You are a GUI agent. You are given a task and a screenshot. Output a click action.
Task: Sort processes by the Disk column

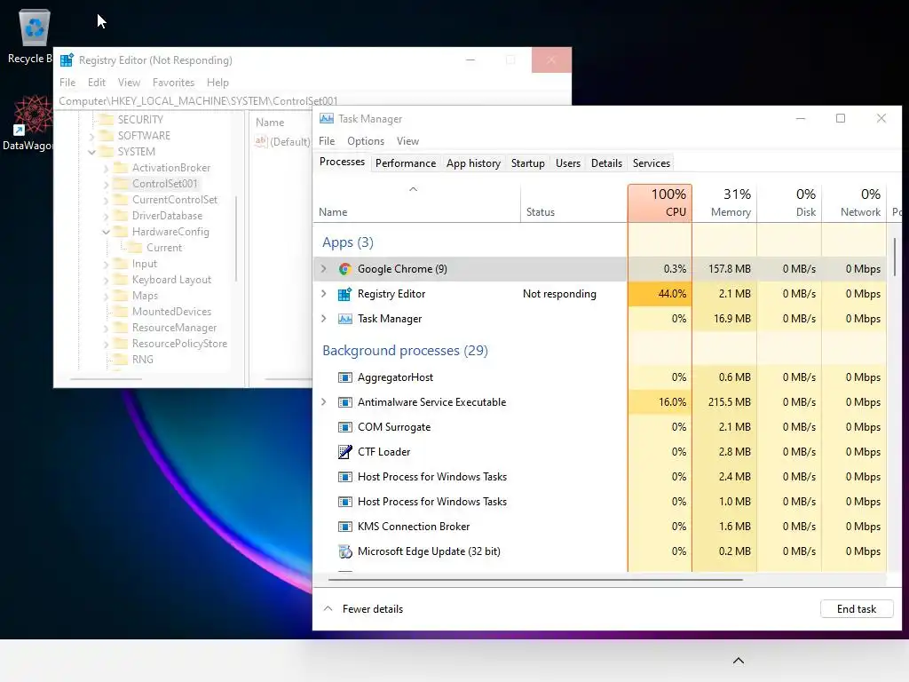click(789, 203)
